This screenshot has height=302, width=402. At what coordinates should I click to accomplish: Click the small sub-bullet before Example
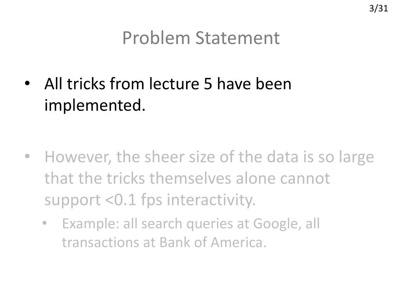[x=45, y=223]
